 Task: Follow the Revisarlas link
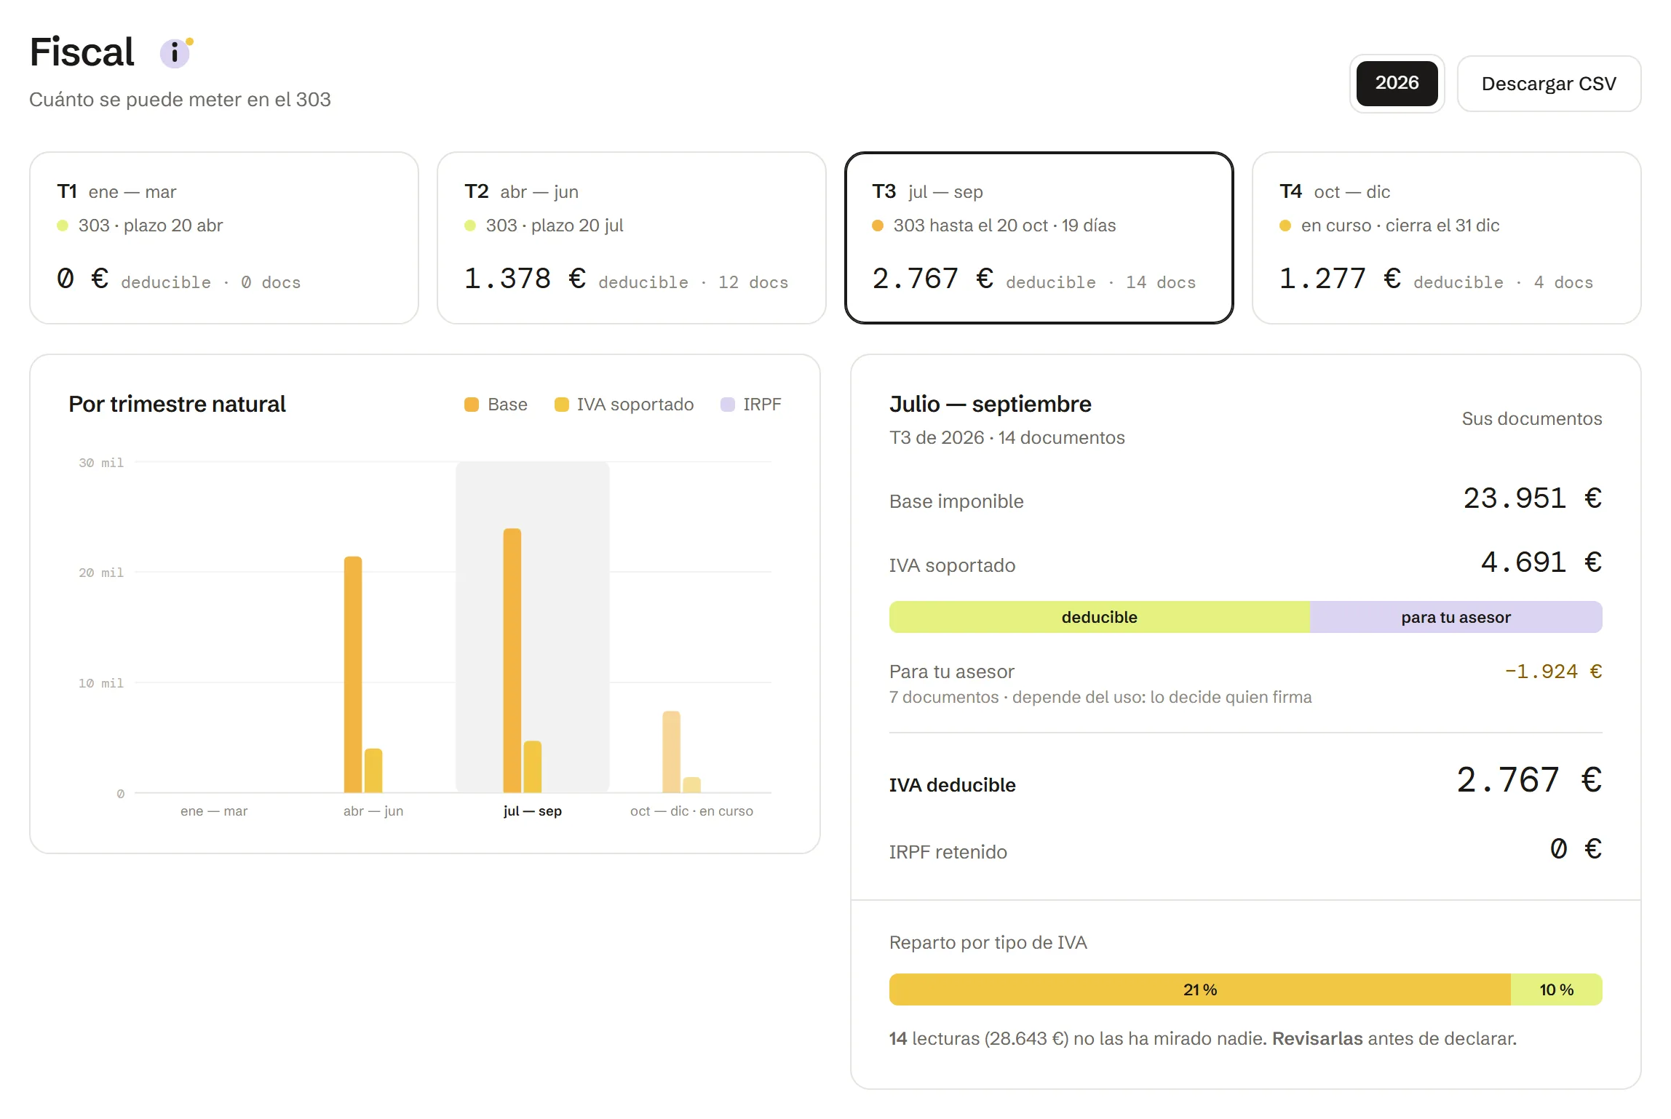[1317, 1038]
